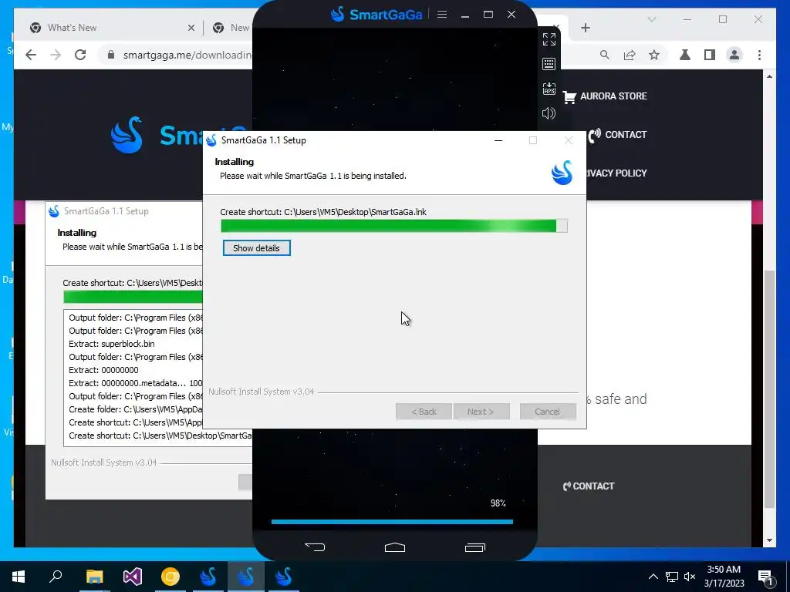The width and height of the screenshot is (790, 592).
Task: Open Chrome three-dot menu
Action: click(759, 55)
